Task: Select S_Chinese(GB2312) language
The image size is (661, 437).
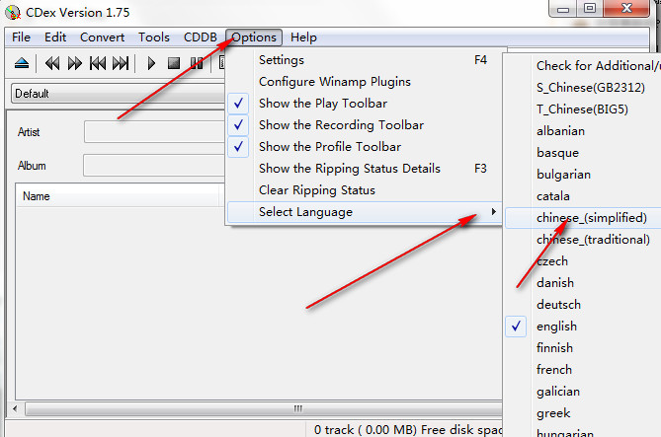Action: [x=583, y=88]
